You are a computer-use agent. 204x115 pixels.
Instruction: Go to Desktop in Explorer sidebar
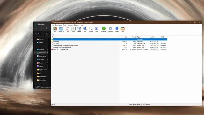[x=40, y=49]
